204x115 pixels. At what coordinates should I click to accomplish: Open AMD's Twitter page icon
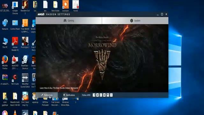(x=98, y=95)
